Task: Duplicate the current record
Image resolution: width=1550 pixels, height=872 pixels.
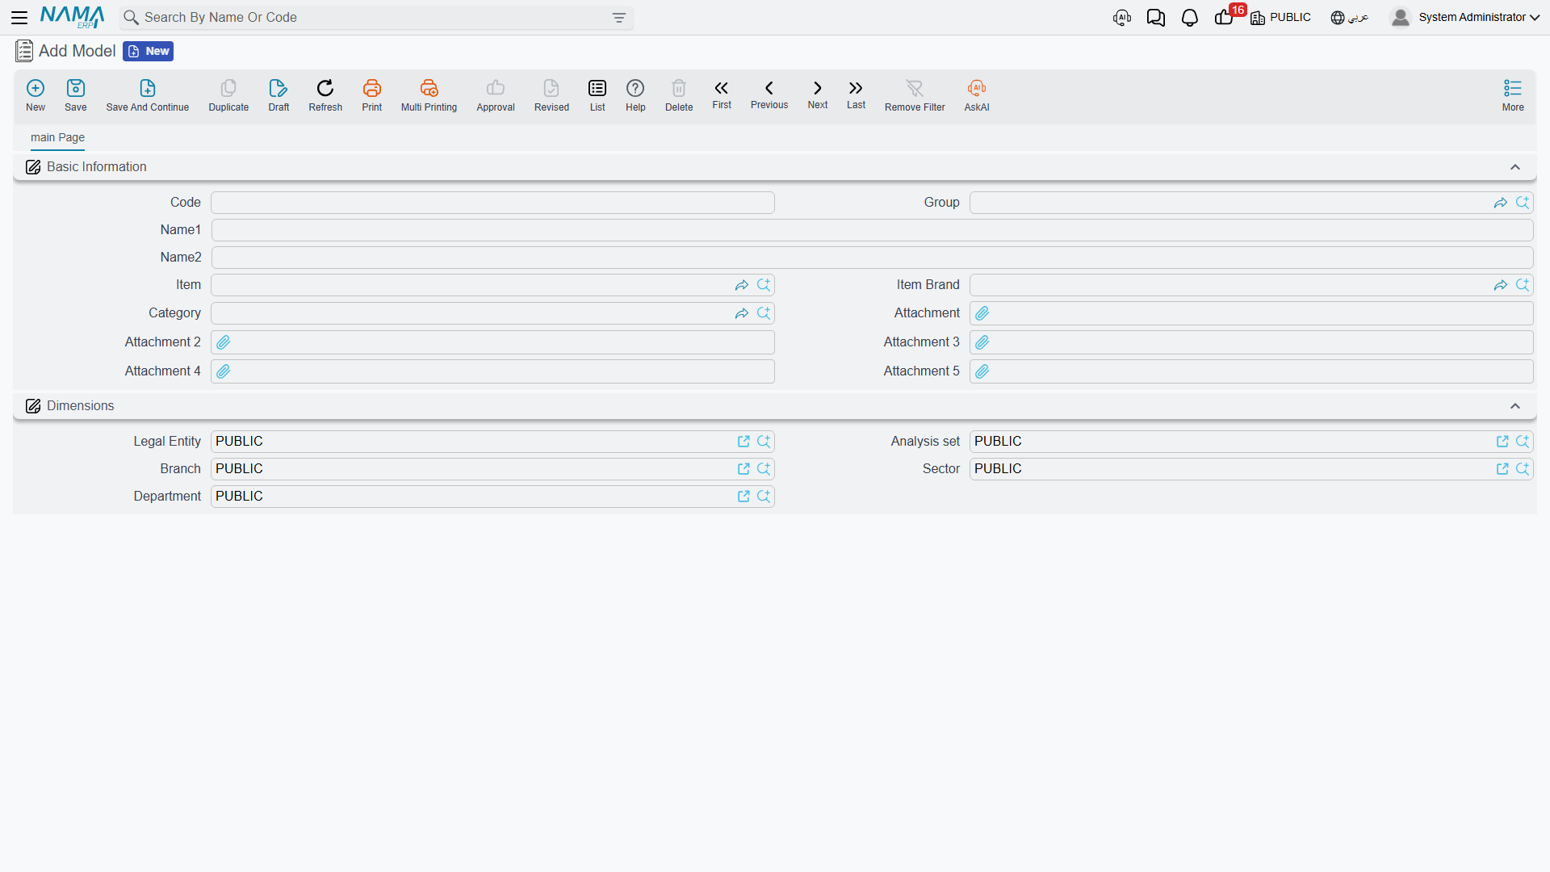Action: (x=228, y=95)
